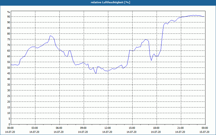Click the '45' y-axis value
Viewport: 216px width, 135px height.
[x=9, y=73]
